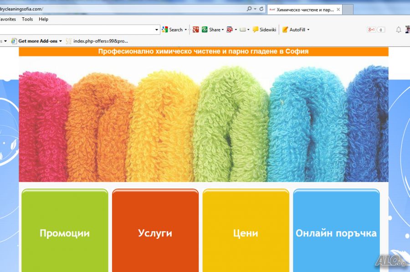Image resolution: width=410 pixels, height=272 pixels.
Task: Click the colorful towels banner image
Action: 204,119
